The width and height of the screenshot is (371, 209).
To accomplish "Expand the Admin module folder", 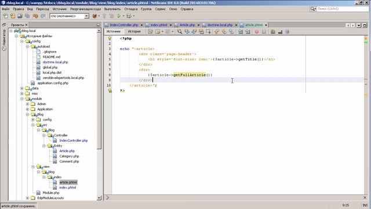I will (x=27, y=104).
